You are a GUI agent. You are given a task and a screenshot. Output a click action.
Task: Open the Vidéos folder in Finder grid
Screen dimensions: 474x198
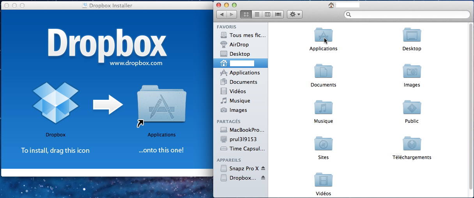coord(323,180)
